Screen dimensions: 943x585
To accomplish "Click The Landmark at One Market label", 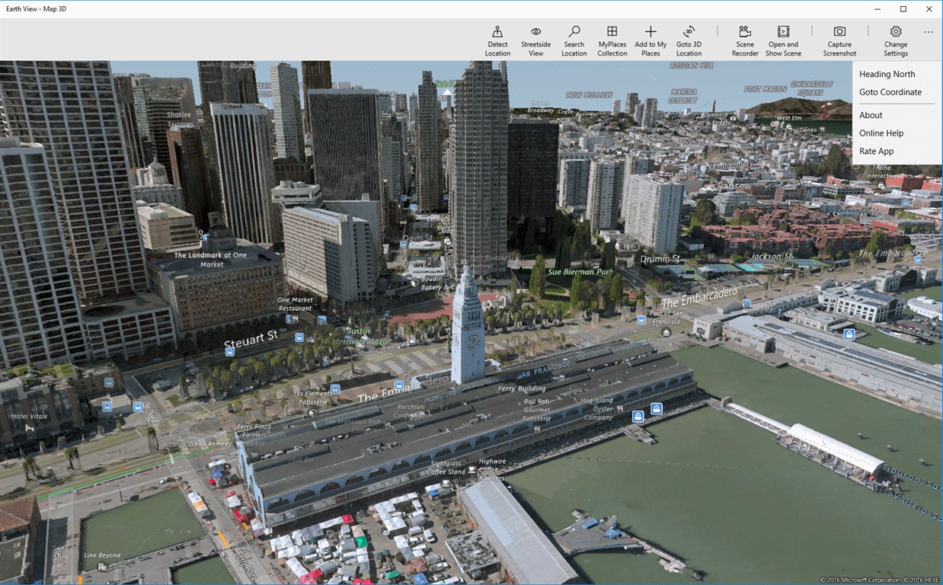I will tap(210, 260).
